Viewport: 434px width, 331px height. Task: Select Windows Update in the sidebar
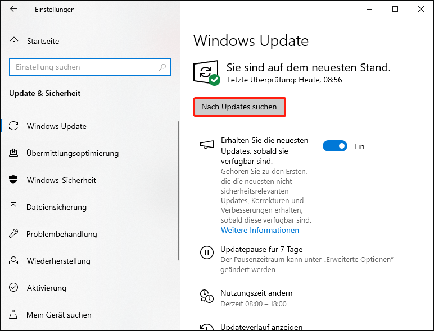coord(56,126)
